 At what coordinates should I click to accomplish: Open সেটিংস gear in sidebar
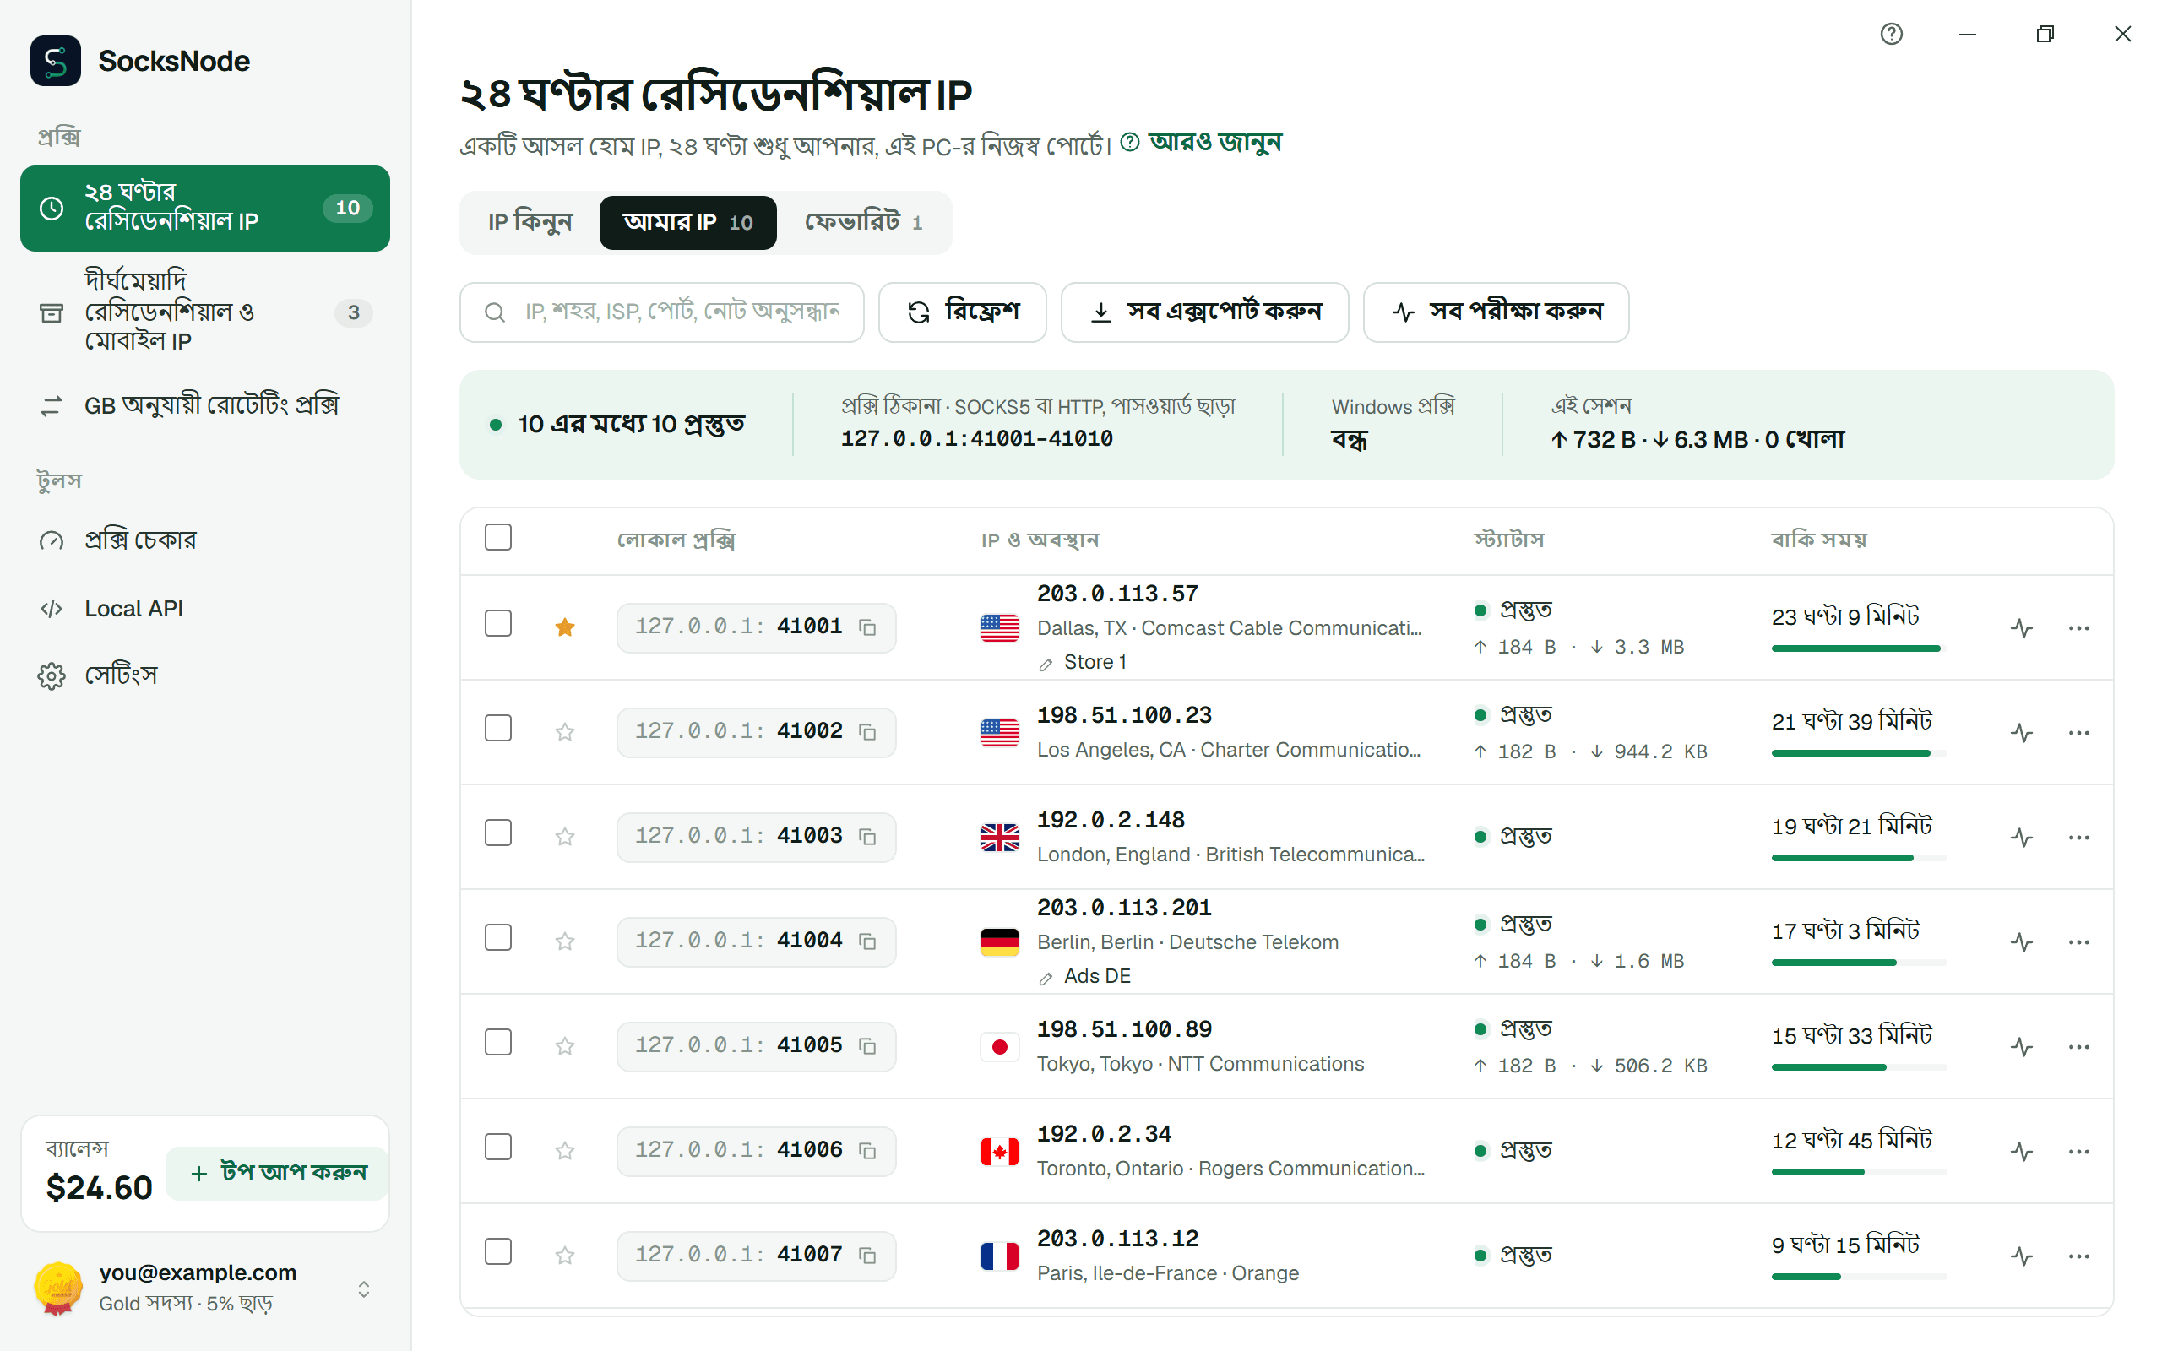[204, 675]
